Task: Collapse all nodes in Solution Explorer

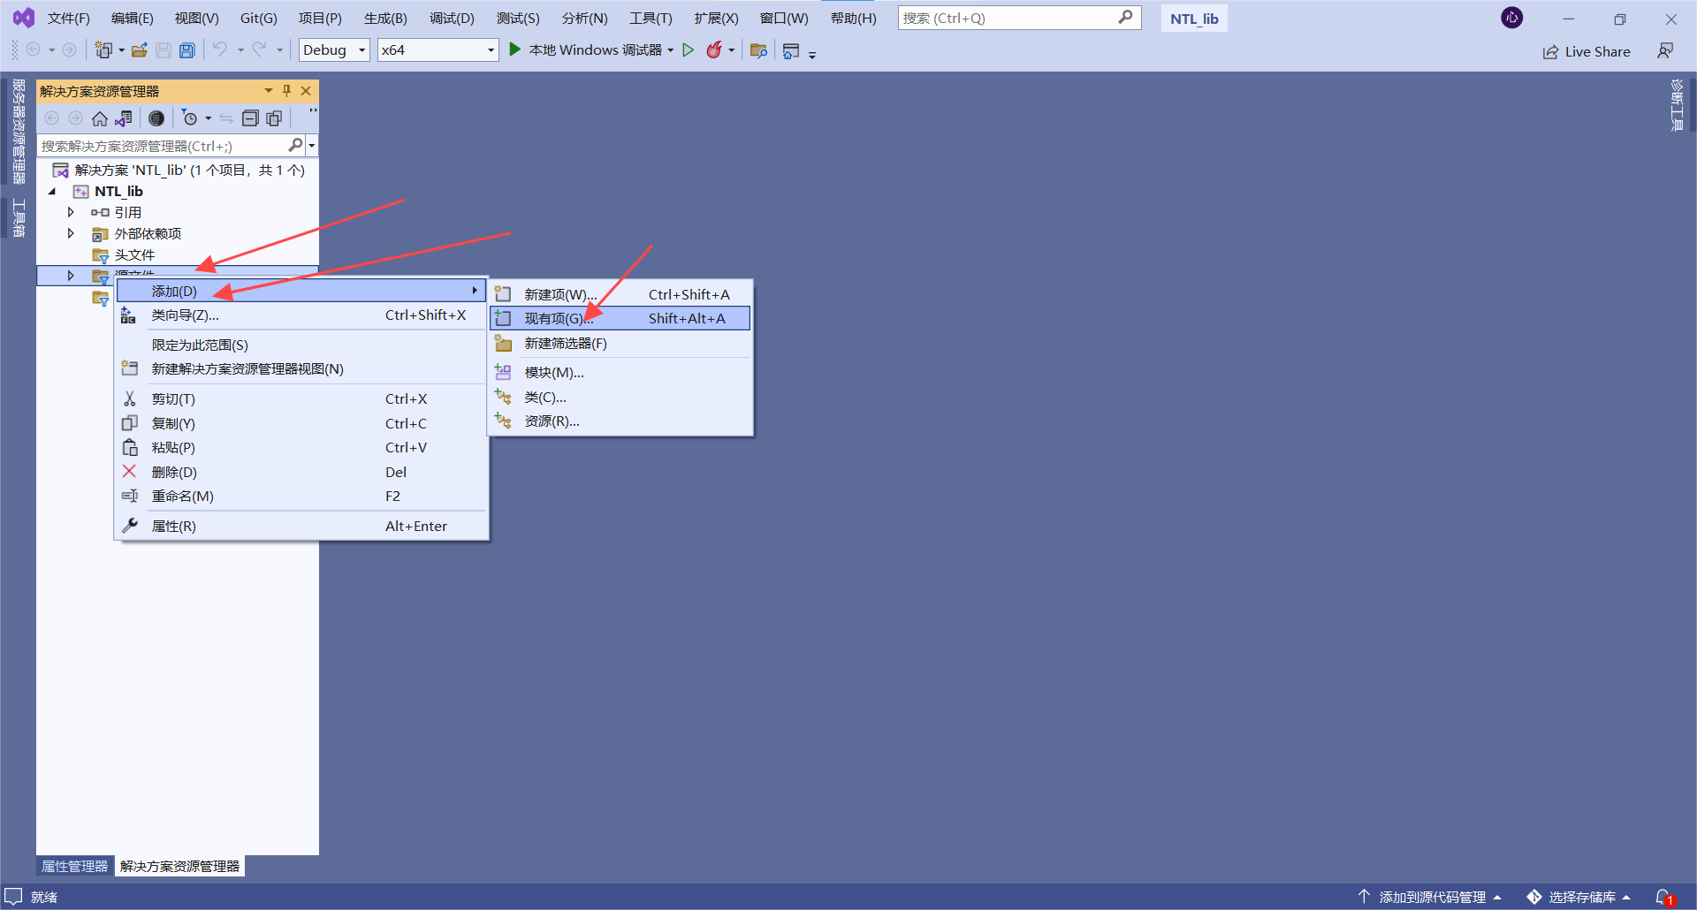Action: (x=250, y=118)
